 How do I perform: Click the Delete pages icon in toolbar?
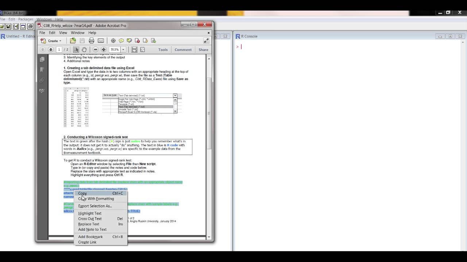(x=137, y=40)
